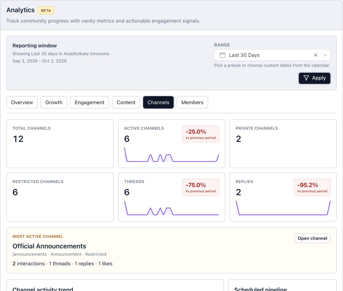The width and height of the screenshot is (343, 291).
Task: Click the Private Channels value 2
Action: point(238,139)
